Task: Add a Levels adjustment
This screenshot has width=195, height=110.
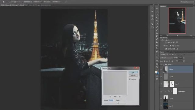Action: tap(168, 42)
